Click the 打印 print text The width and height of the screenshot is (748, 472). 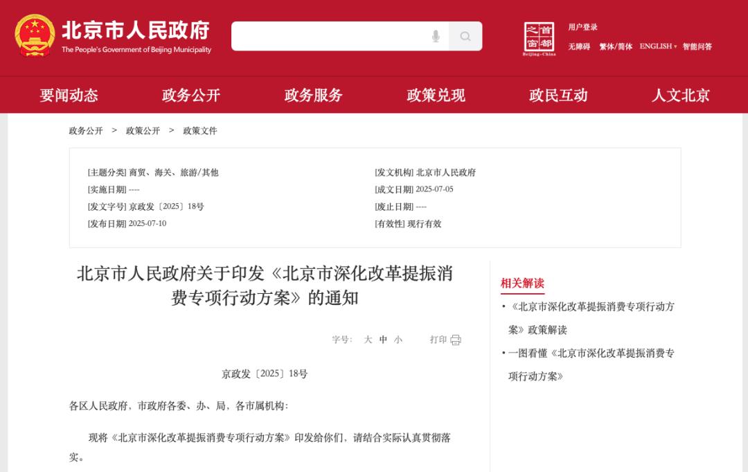tap(438, 340)
